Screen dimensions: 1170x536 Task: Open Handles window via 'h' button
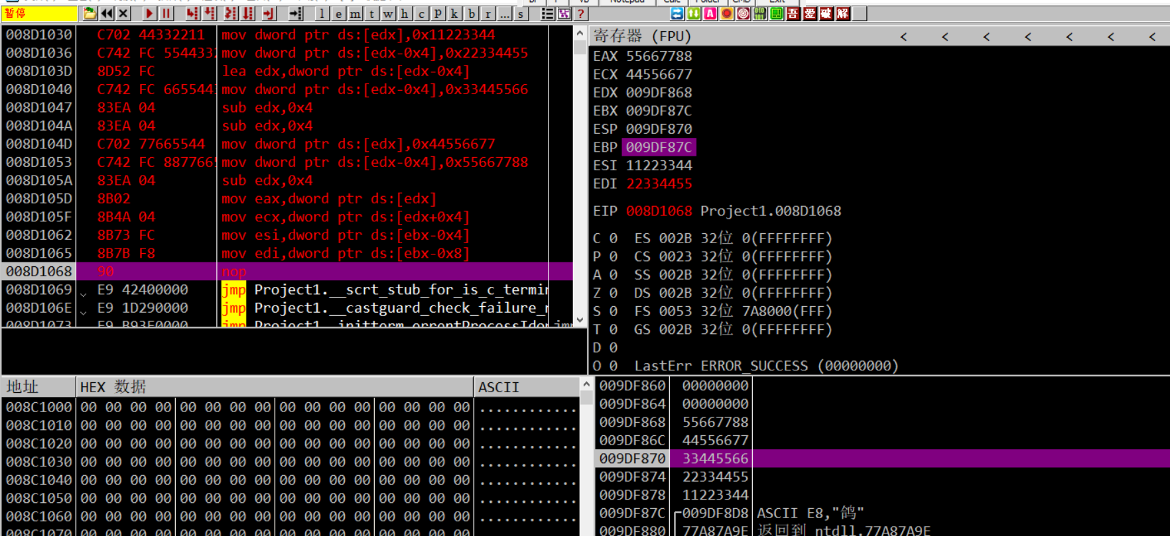point(405,13)
